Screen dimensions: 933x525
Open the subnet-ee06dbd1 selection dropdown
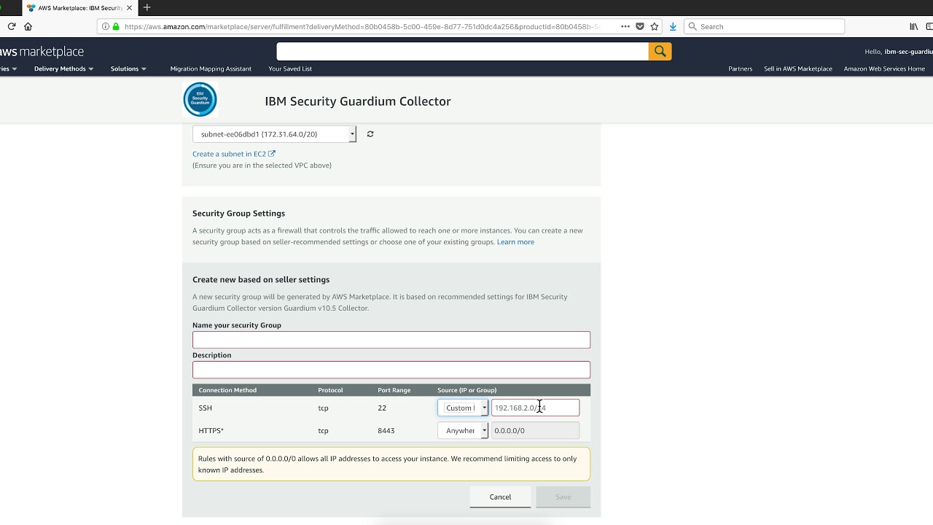pos(274,134)
